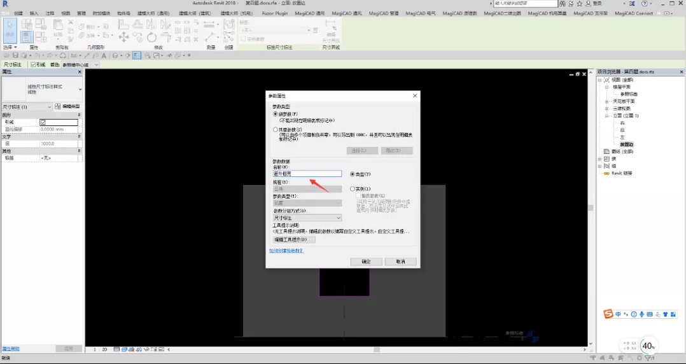Click the Print icon in quick access toolbar
The width and height of the screenshot is (686, 364).
(x=62, y=55)
